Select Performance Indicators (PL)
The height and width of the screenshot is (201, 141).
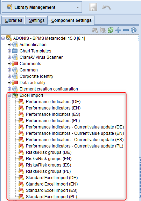tap(53, 121)
